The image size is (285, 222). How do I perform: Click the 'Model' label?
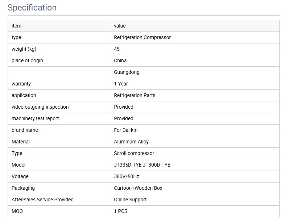[18, 165]
